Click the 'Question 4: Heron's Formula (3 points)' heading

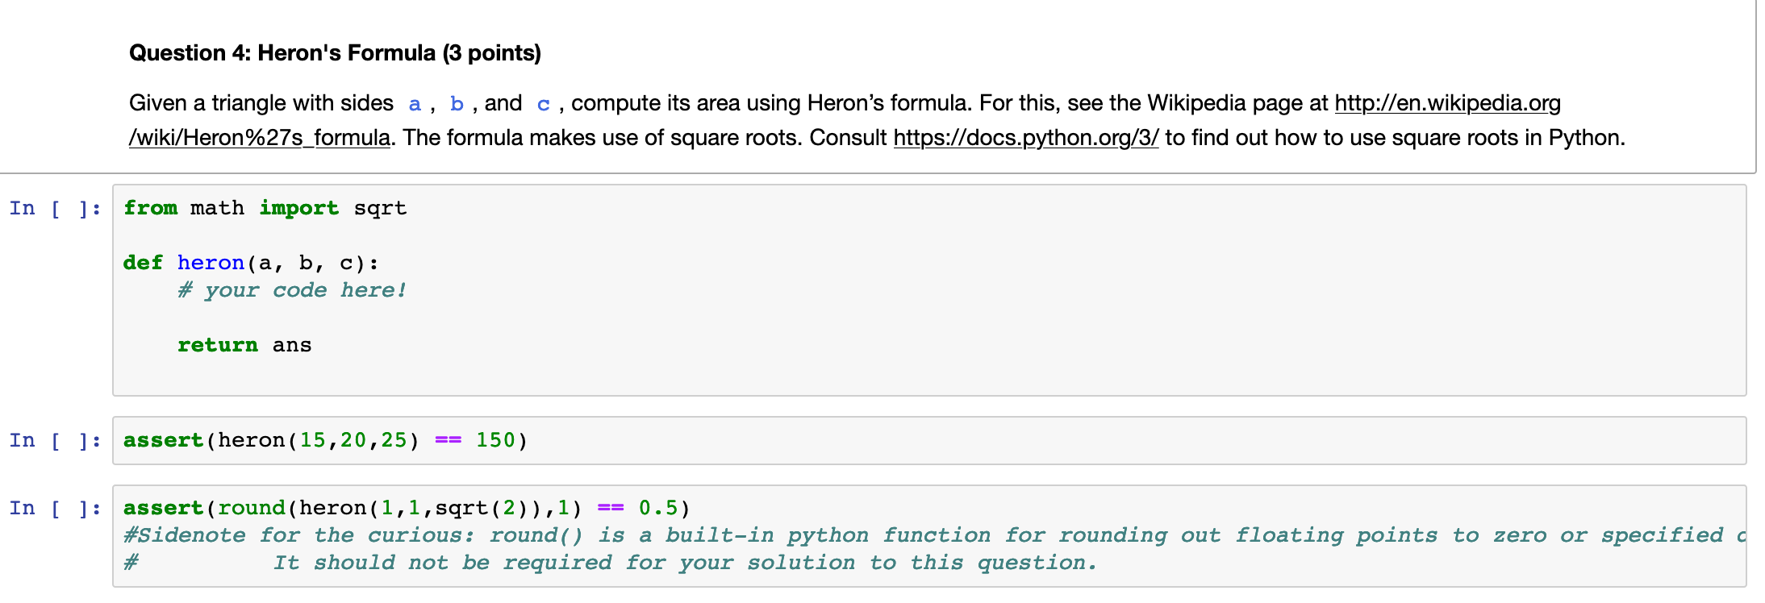pos(335,53)
